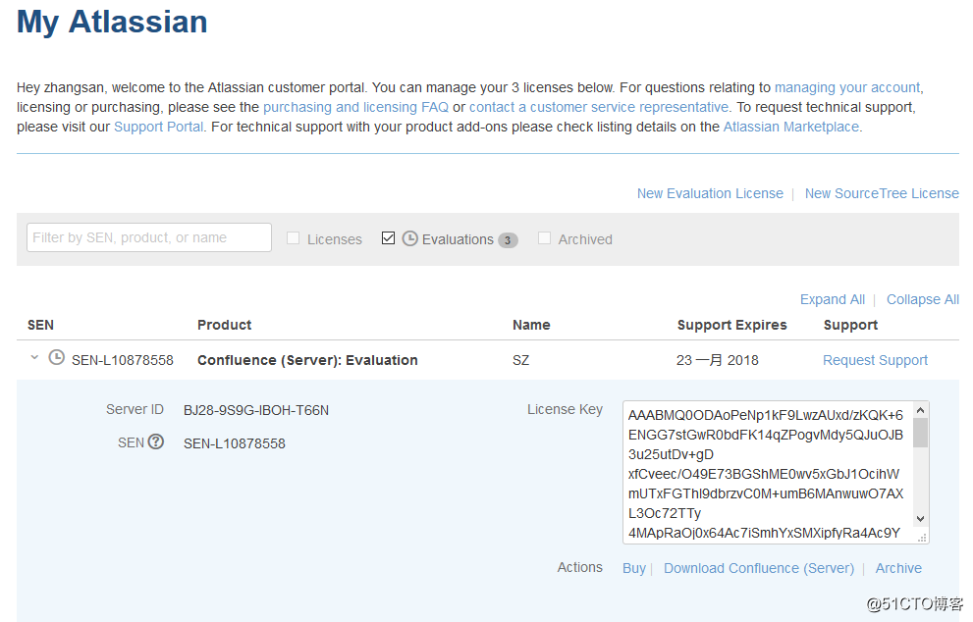Click the SEN help question mark icon
This screenshot has height=622, width=973.
tap(156, 441)
